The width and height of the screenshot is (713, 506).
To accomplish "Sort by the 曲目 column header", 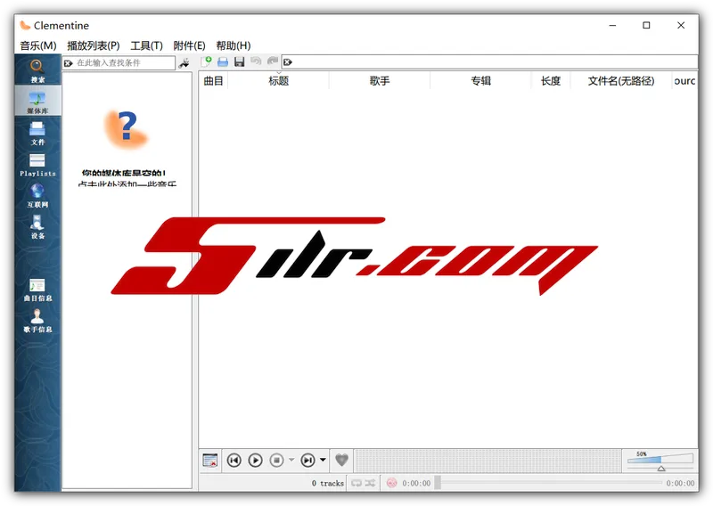I will (x=213, y=81).
